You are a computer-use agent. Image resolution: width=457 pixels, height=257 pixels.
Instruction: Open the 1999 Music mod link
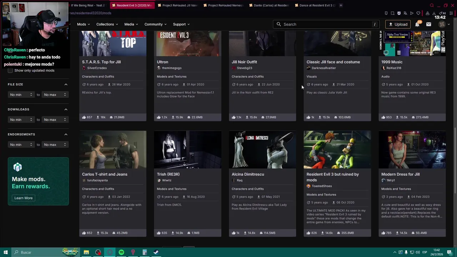pyautogui.click(x=392, y=62)
